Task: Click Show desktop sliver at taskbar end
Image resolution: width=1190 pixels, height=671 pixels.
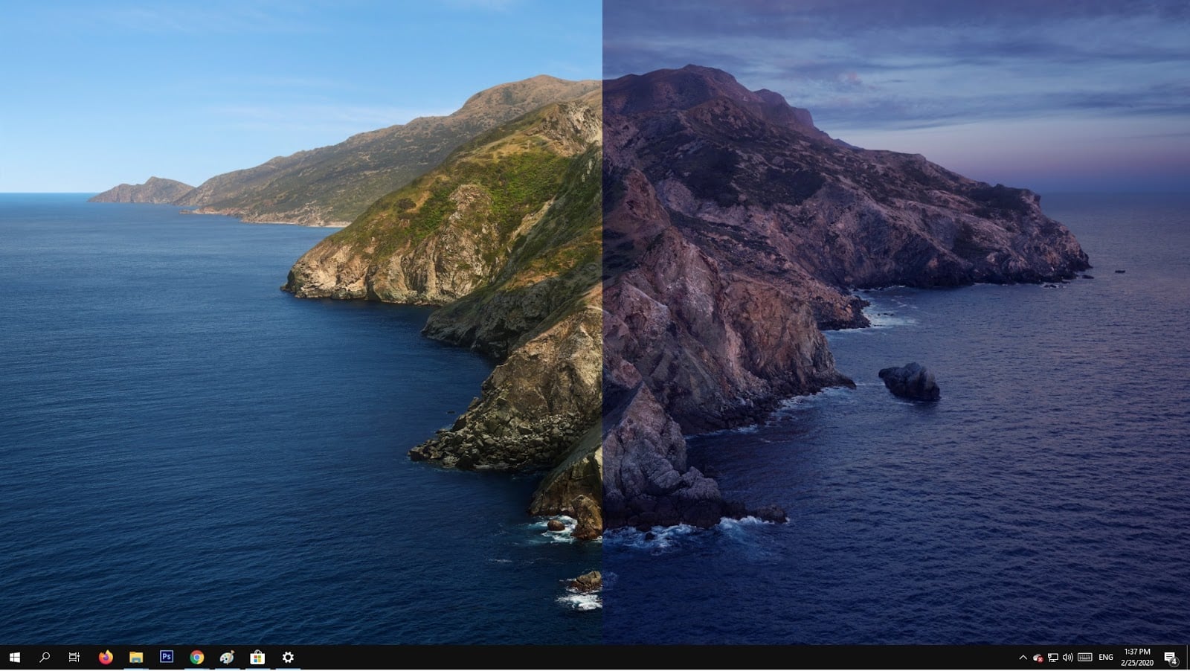Action: (1188, 658)
